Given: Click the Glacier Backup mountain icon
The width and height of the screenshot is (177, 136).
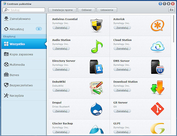Looking at the screenshot, I should [x=97, y=129].
